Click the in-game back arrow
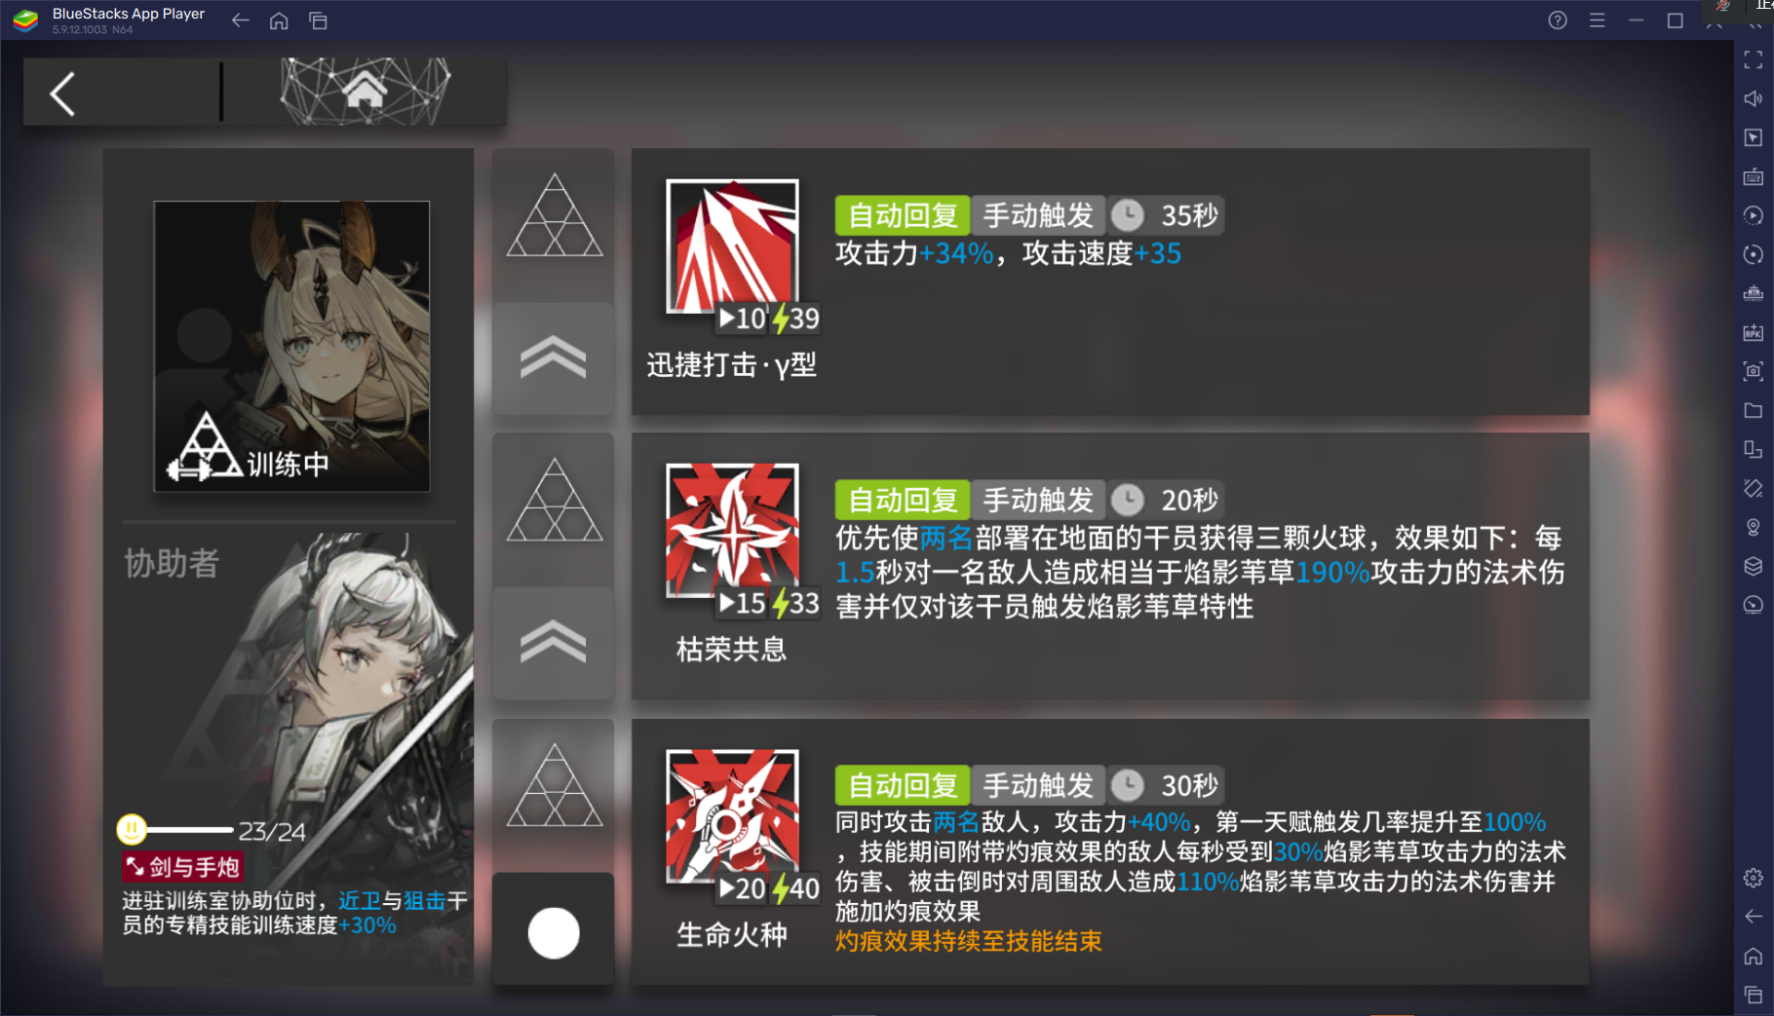 (62, 94)
